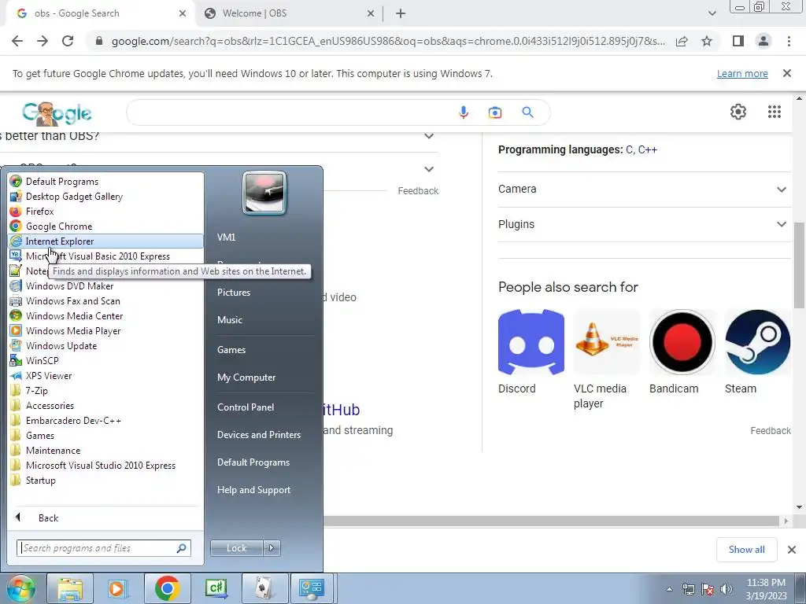Expand the Camera section

click(644, 189)
